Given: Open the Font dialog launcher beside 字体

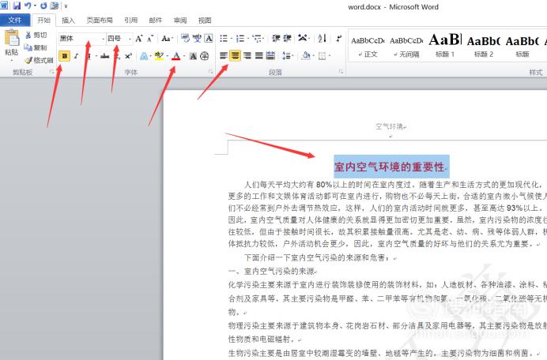Looking at the screenshot, I should point(211,72).
